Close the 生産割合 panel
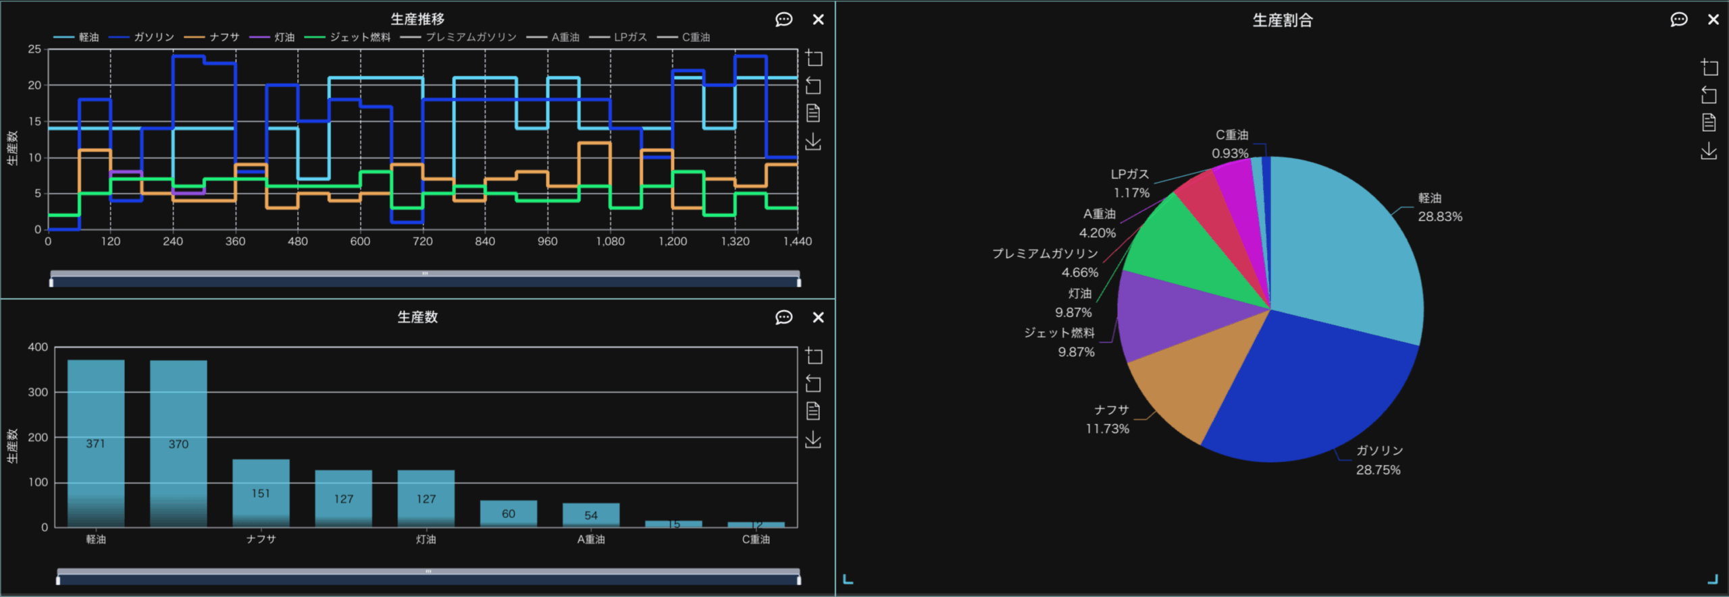1729x597 pixels. point(1713,20)
